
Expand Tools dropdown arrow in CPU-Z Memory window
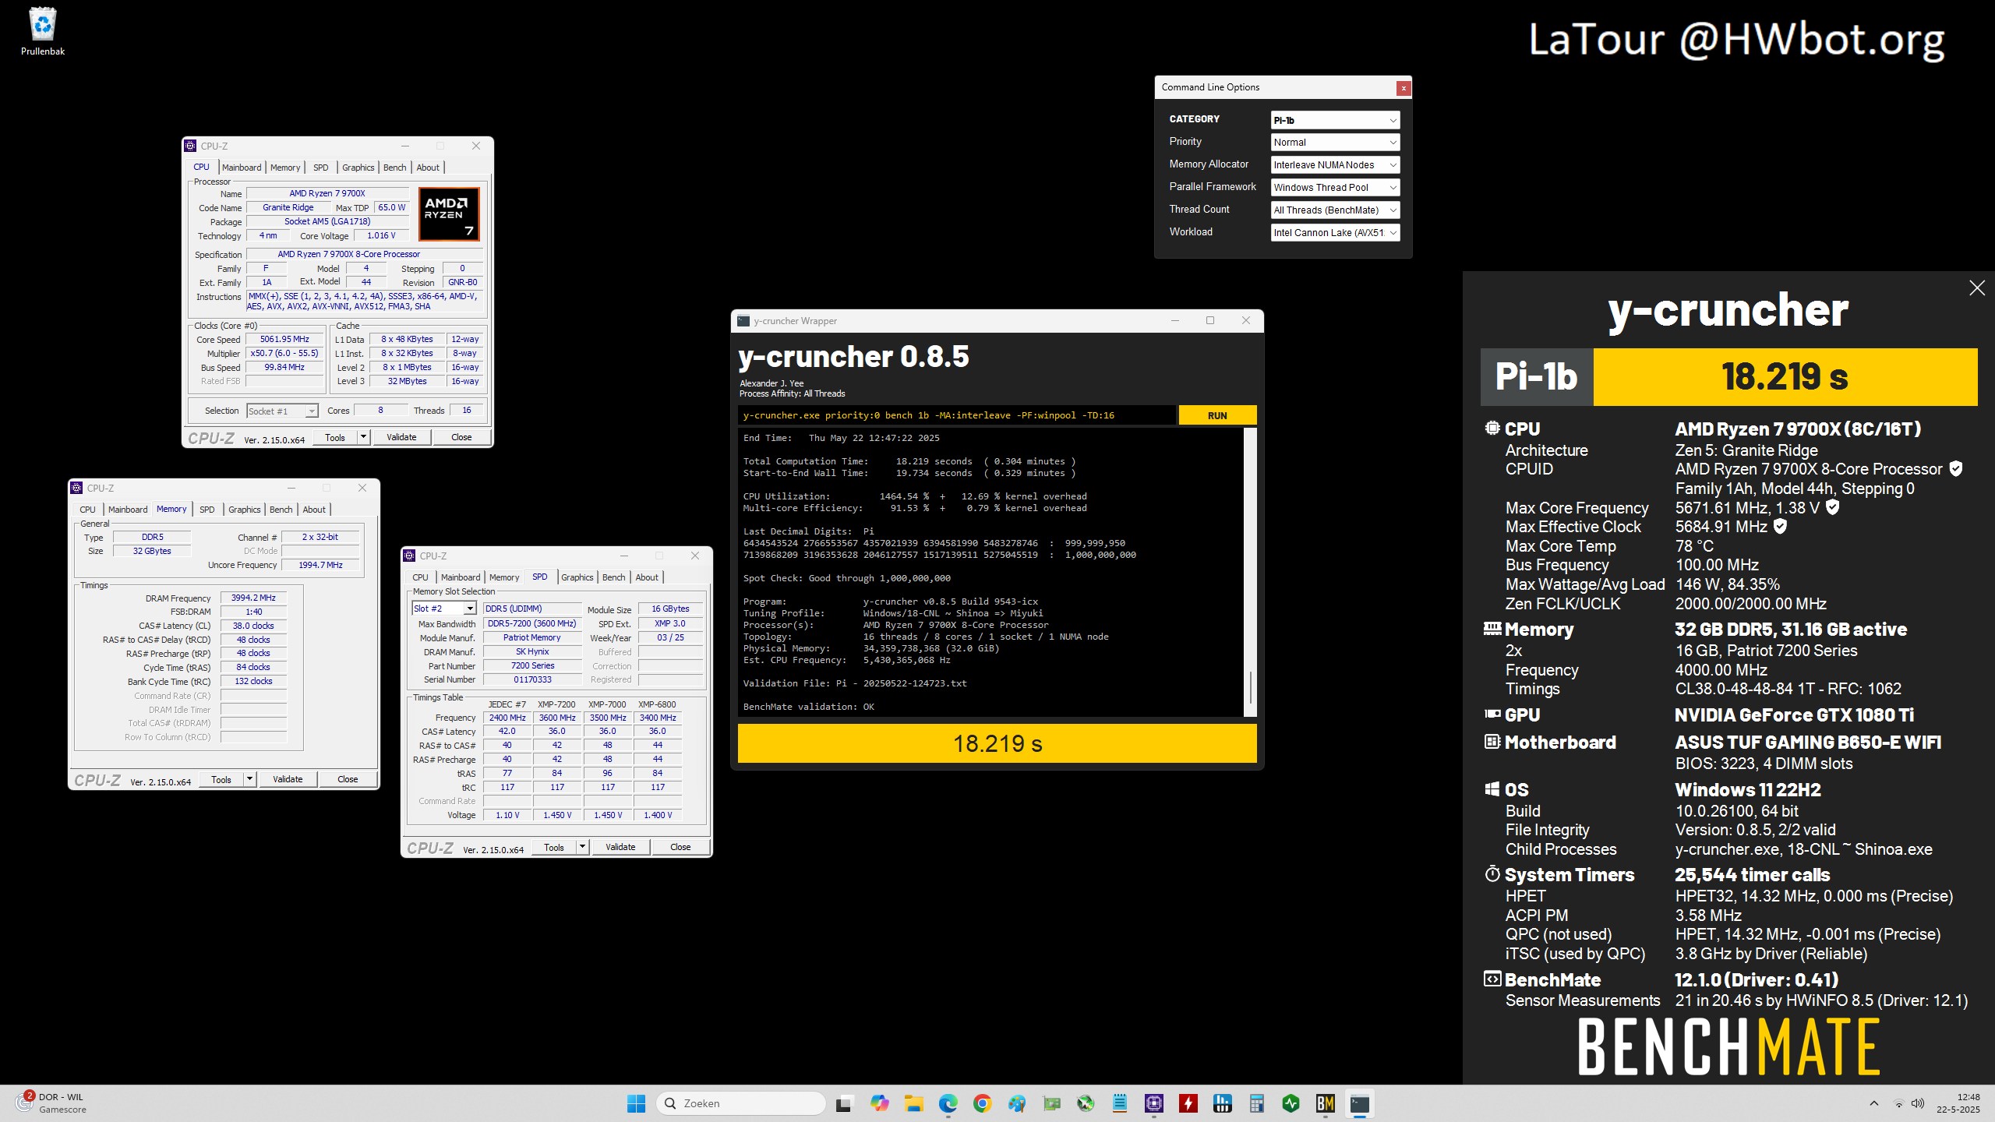coord(249,779)
